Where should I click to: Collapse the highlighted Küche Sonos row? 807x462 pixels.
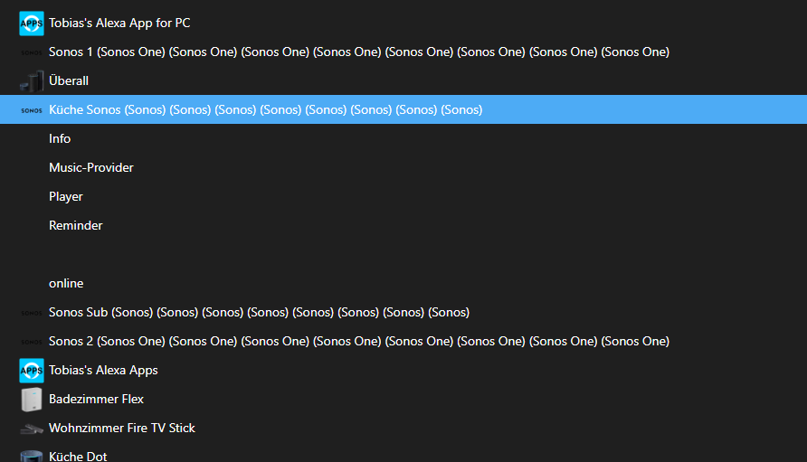coord(265,110)
